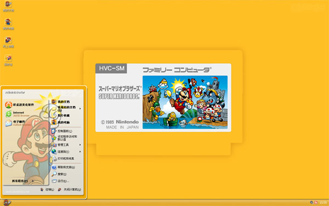Click the Mario Start button on taskbar
Viewport: 329px width, 206px height.
7,203
